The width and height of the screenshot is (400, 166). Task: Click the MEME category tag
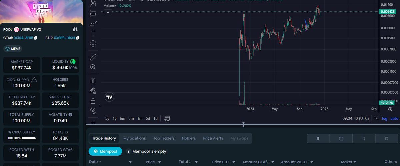coord(13,49)
